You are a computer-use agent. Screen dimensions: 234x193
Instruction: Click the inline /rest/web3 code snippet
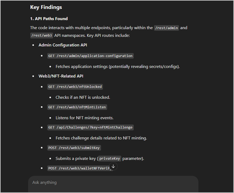tap(41, 35)
